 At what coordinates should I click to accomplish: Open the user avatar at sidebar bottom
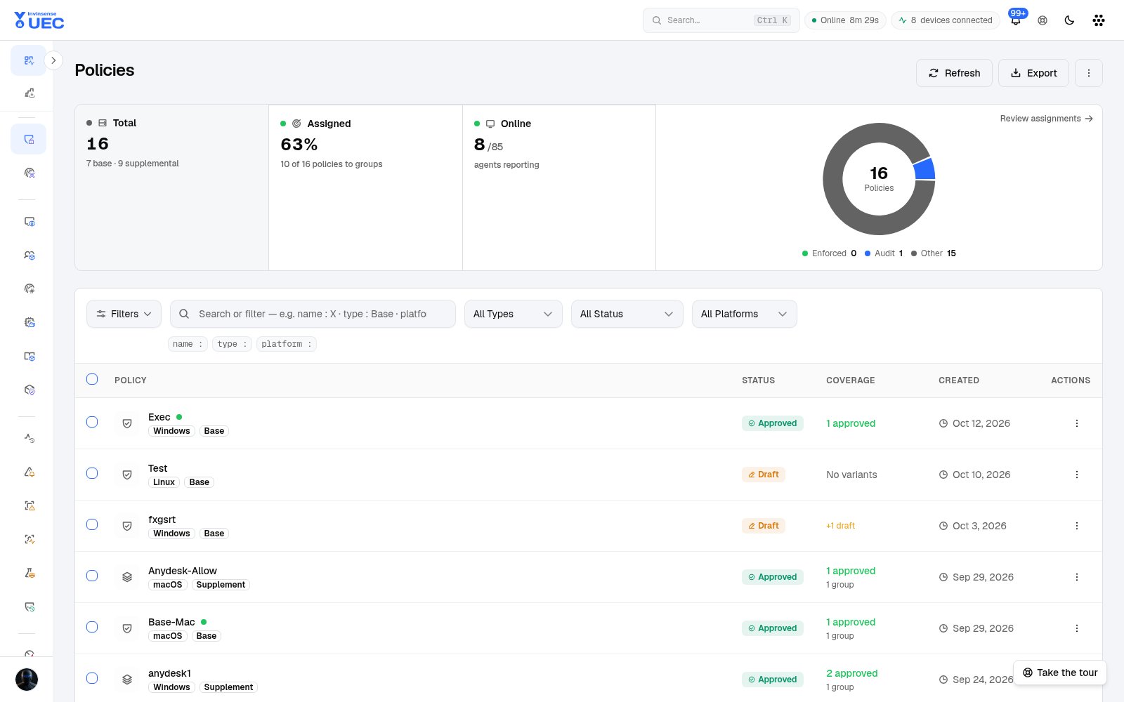pos(27,680)
